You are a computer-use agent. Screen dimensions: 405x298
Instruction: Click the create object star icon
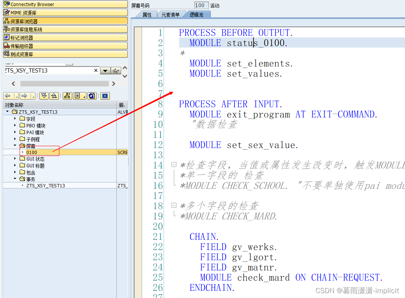77,96
